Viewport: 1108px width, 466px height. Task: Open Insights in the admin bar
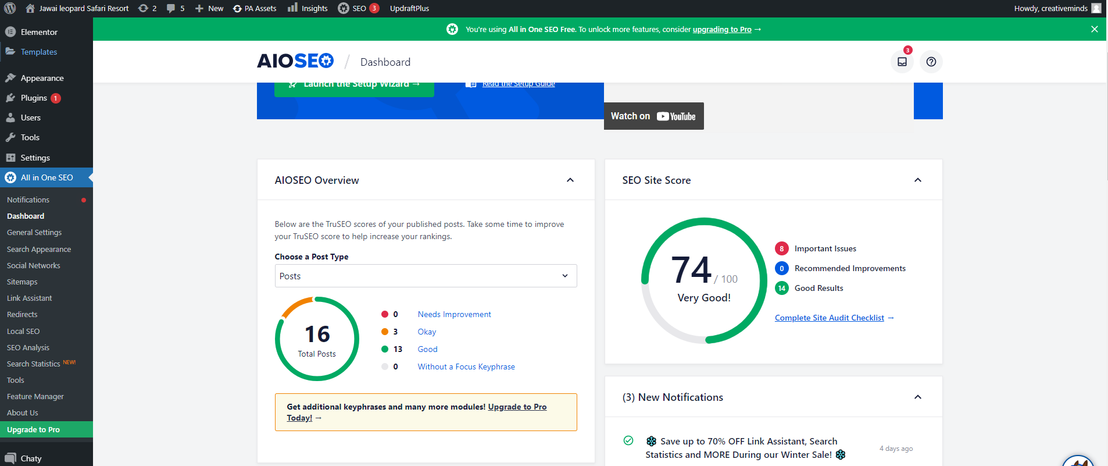click(308, 8)
